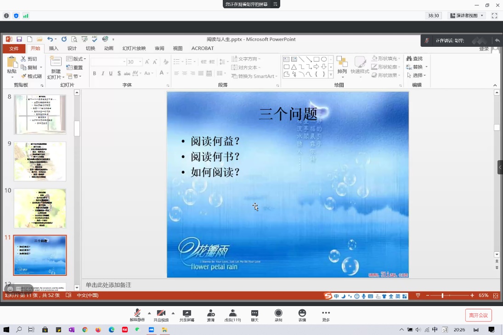Screen dimensions: 503x335
Task: Open 表情 reactions icon
Action: pos(302,315)
